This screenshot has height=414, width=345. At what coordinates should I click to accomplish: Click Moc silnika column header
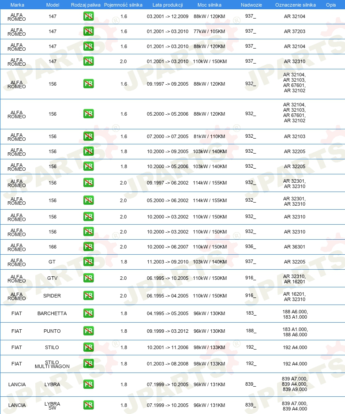pyautogui.click(x=209, y=5)
